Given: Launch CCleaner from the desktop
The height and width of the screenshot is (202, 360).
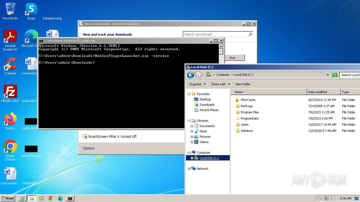Looking at the screenshot, I should point(10,66).
